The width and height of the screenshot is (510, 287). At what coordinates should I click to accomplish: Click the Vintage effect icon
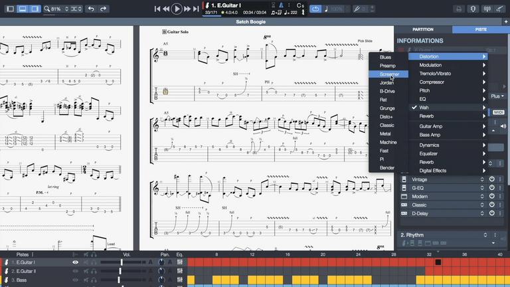coord(404,179)
